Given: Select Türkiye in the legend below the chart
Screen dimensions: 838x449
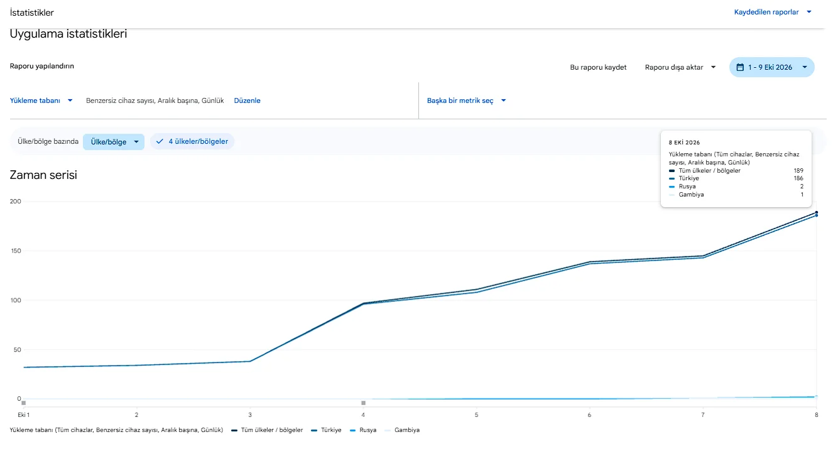Looking at the screenshot, I should pos(327,430).
